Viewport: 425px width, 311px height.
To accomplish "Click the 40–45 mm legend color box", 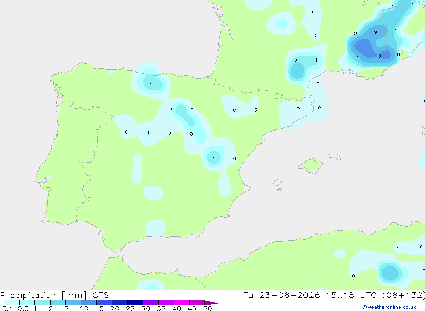I will (181, 303).
